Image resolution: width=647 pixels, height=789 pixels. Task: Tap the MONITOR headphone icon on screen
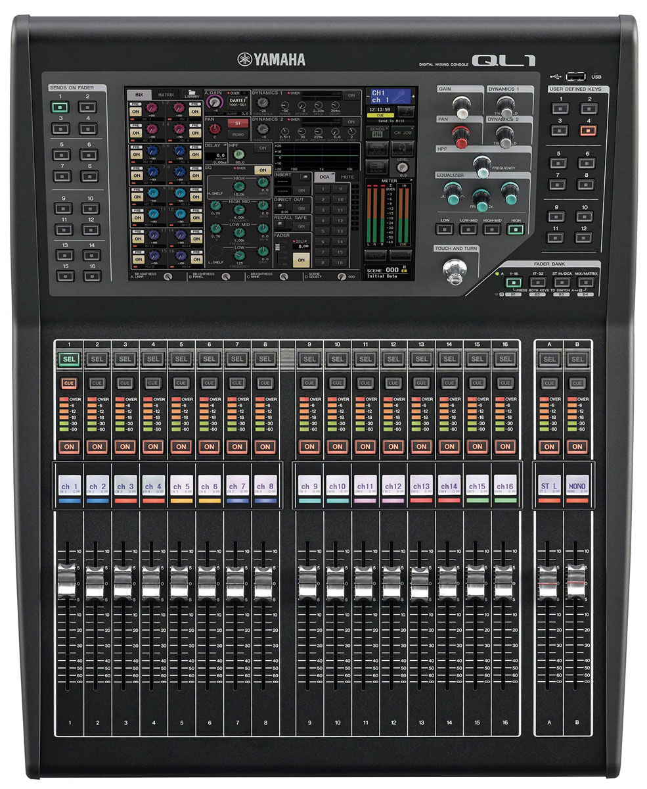point(401,149)
